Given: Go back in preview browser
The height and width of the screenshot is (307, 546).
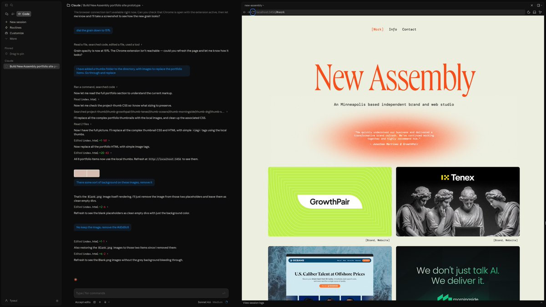Looking at the screenshot, I should tap(245, 12).
